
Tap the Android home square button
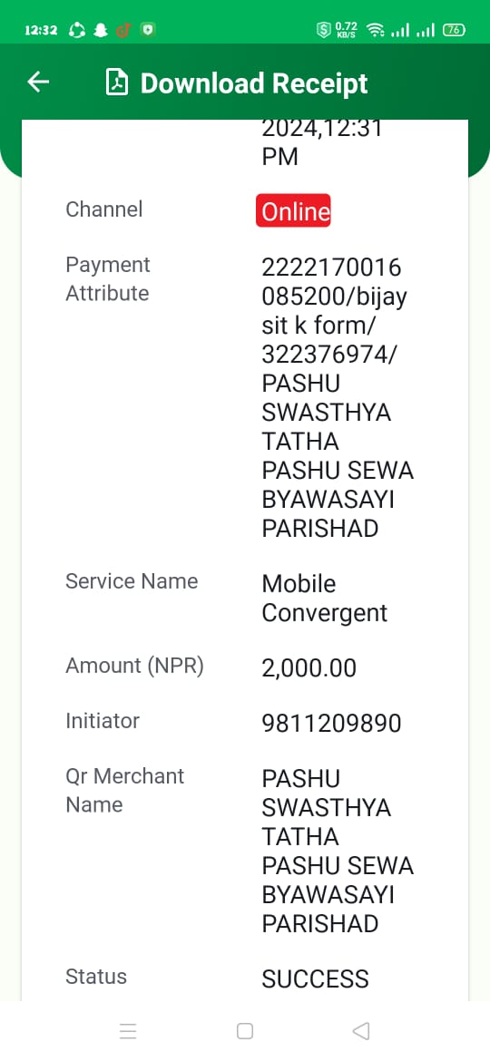click(x=245, y=1031)
